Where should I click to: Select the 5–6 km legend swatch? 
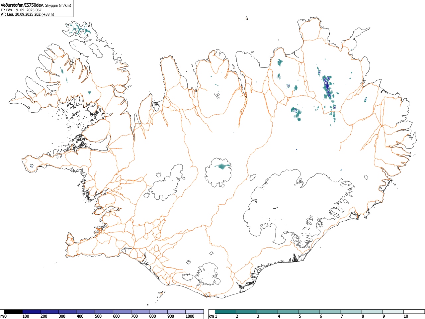[309, 312]
